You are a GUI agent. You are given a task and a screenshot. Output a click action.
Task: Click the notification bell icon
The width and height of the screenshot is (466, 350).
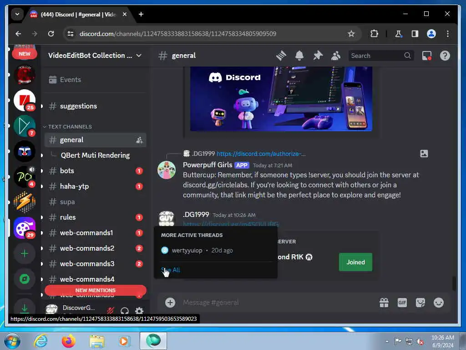[x=299, y=56]
